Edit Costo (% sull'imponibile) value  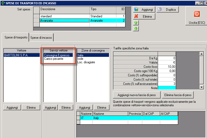(x=167, y=75)
